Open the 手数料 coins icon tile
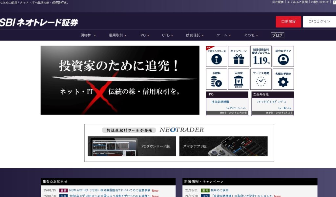 216,79
